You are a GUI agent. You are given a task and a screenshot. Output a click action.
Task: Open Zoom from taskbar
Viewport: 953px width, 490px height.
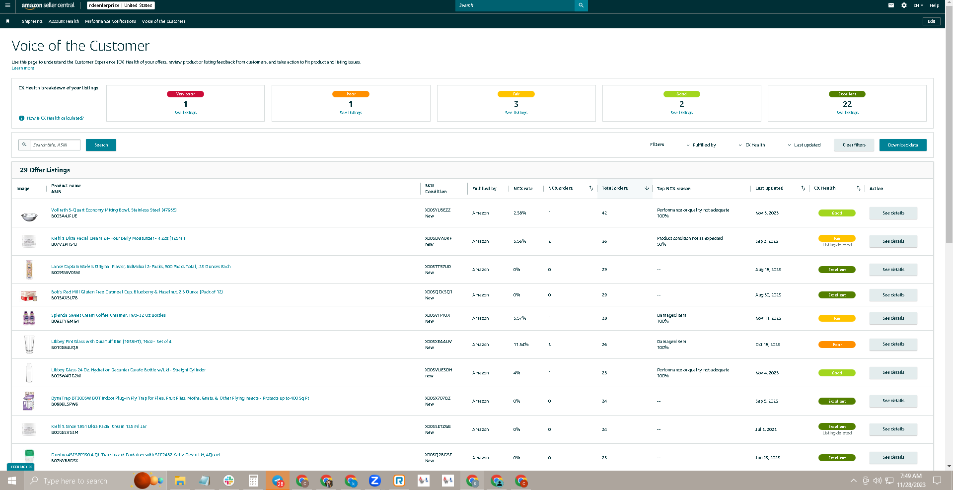[x=375, y=481]
